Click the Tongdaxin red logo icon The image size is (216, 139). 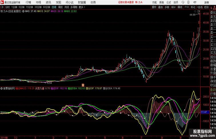click(2, 2)
